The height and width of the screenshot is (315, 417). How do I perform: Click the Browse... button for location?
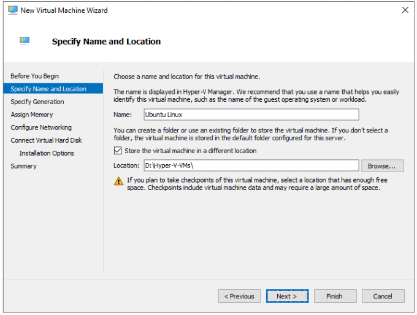click(x=383, y=166)
